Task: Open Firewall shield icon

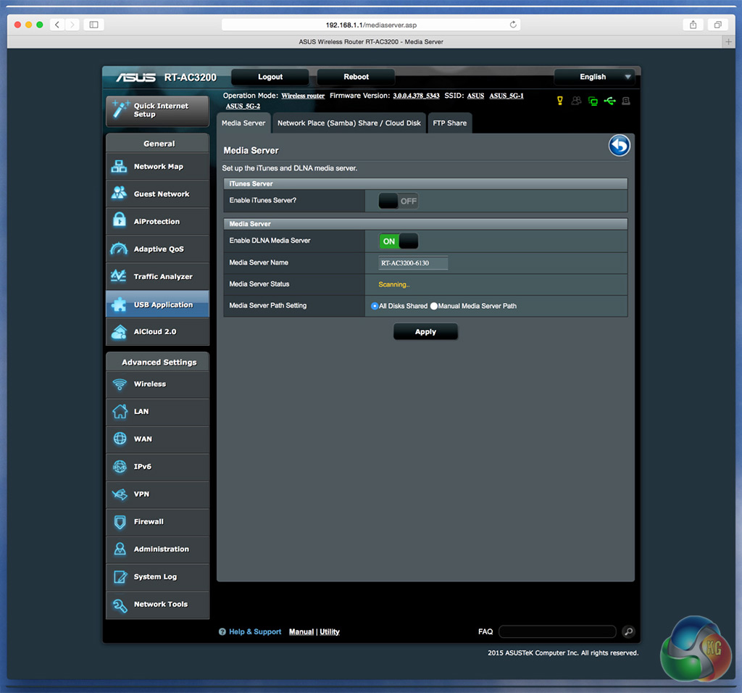Action: [120, 522]
